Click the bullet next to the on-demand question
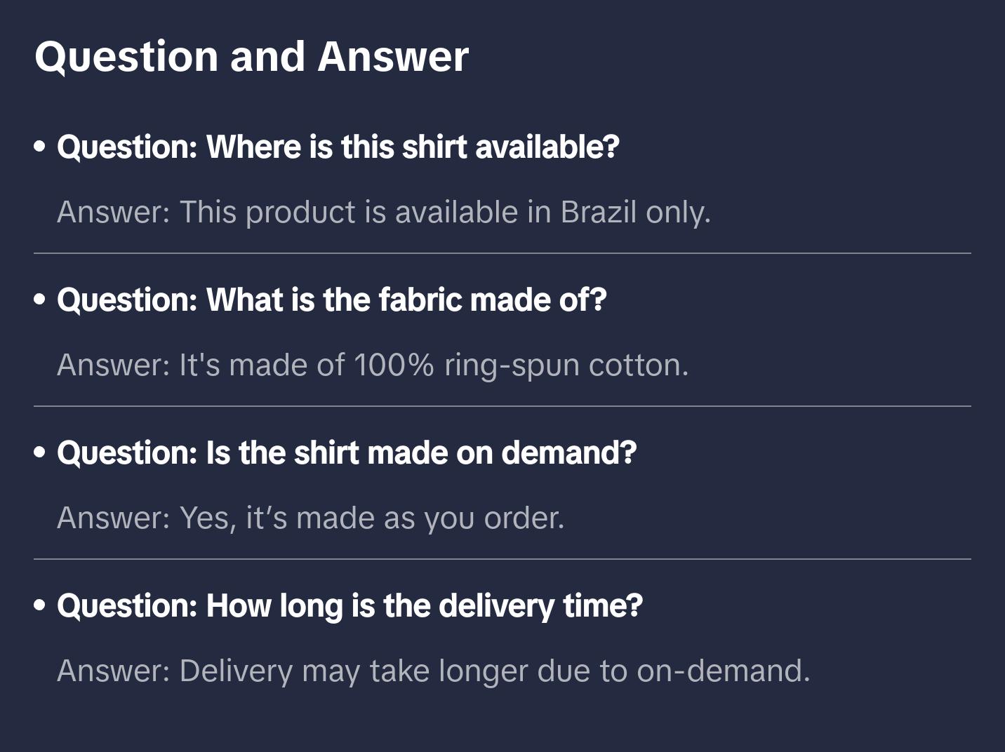The width and height of the screenshot is (1005, 752). (x=40, y=452)
